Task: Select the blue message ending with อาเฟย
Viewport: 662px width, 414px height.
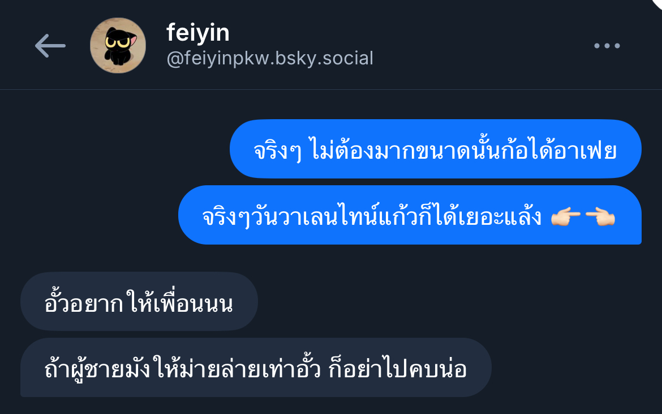Action: (x=435, y=149)
